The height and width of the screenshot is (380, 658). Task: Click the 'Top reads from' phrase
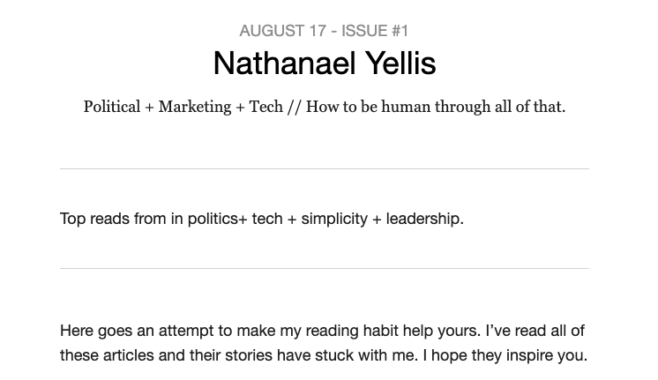coord(113,219)
